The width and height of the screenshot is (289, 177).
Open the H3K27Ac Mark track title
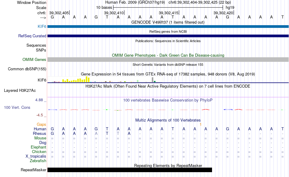[x=168, y=86]
